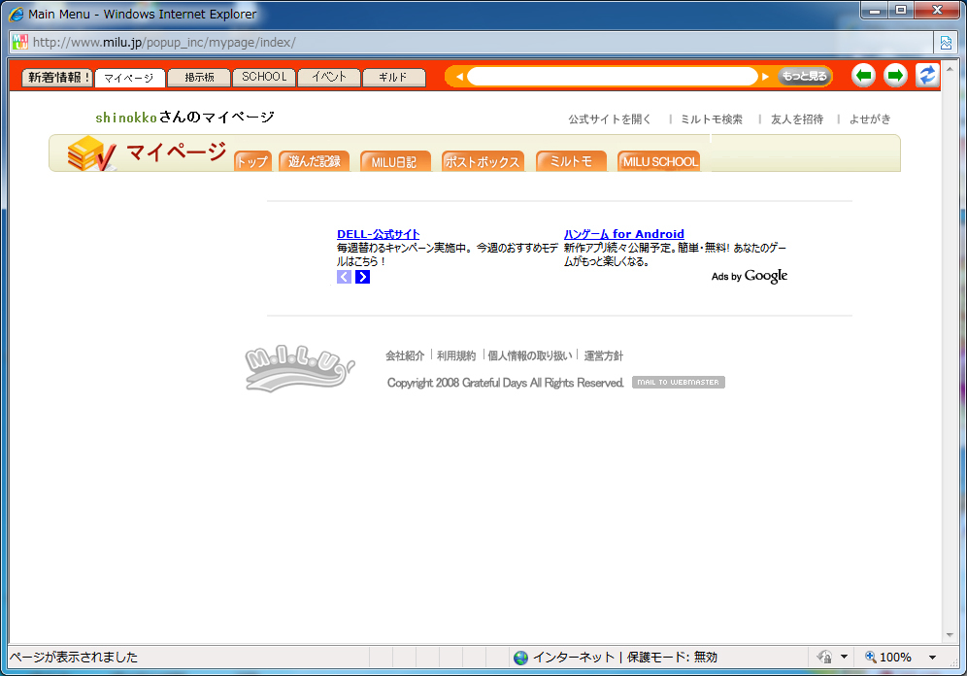Select the マイページ tab in top bar

(x=129, y=78)
